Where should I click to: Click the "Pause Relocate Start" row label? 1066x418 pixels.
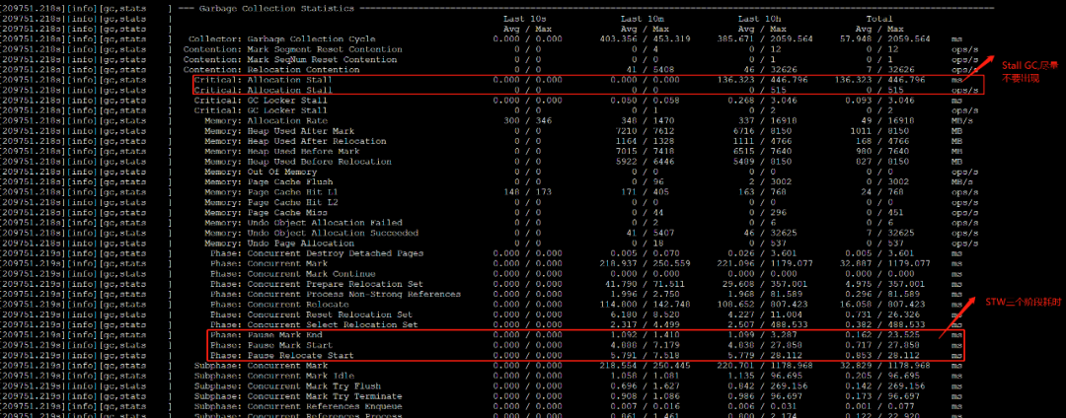300,356
